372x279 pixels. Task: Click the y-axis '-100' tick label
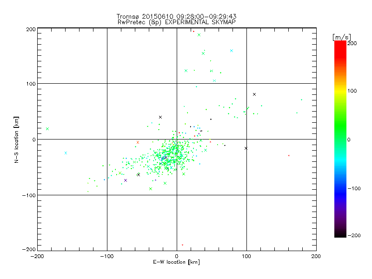click(x=29, y=195)
